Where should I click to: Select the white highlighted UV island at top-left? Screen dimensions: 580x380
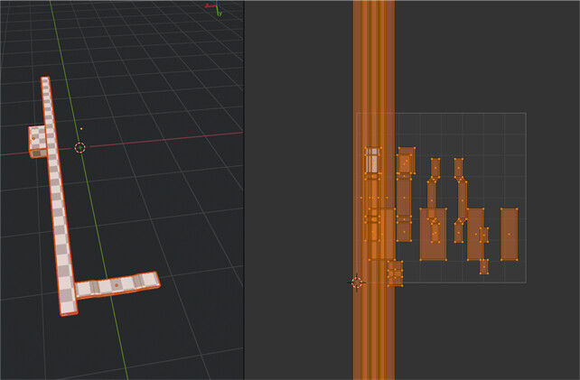373,160
